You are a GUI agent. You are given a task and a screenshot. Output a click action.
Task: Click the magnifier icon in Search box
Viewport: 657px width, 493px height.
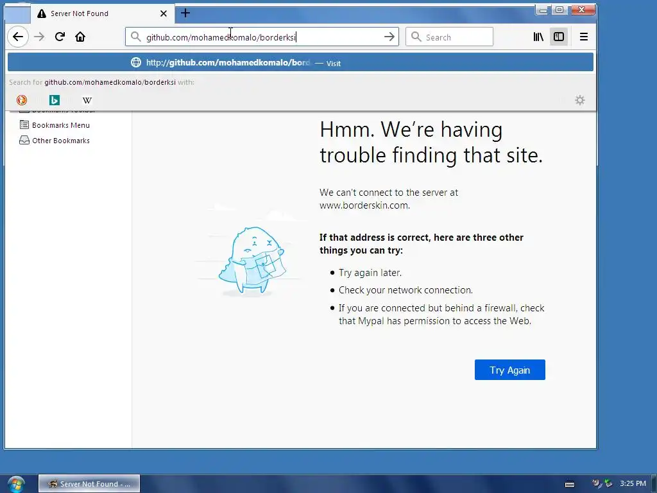coord(416,37)
